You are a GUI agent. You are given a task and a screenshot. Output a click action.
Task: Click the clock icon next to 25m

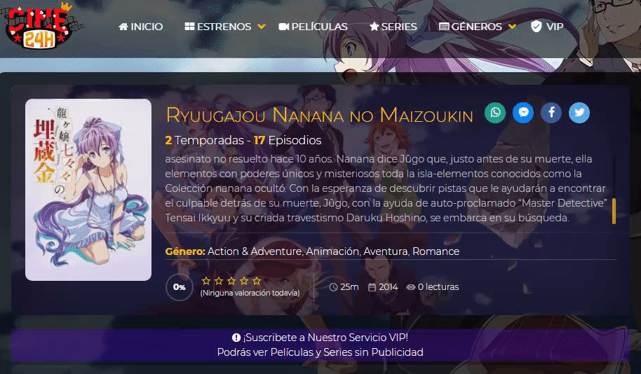point(333,287)
